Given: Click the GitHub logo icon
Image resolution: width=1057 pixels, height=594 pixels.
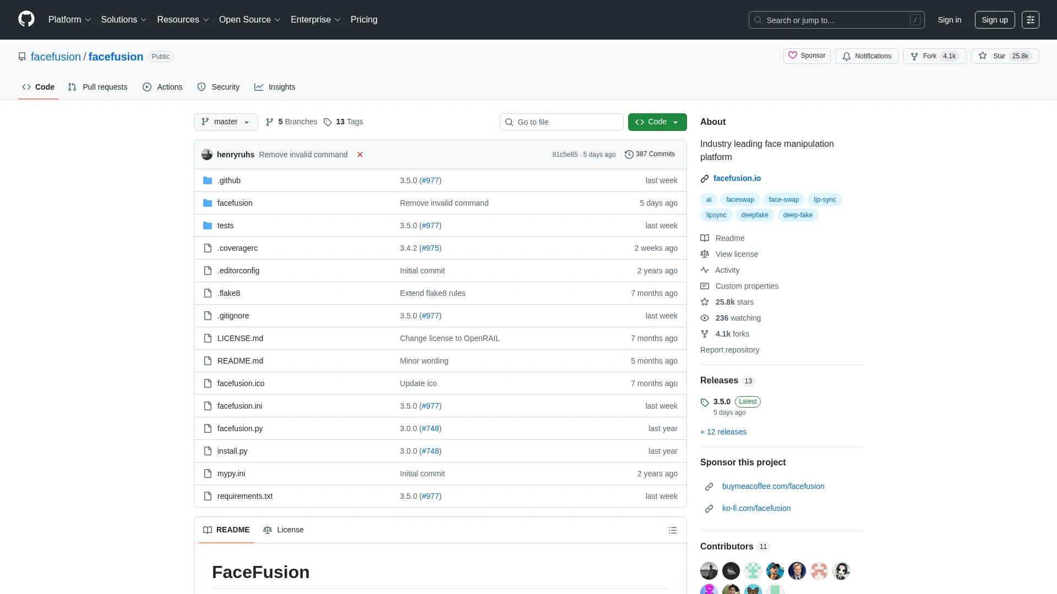Looking at the screenshot, I should (26, 19).
